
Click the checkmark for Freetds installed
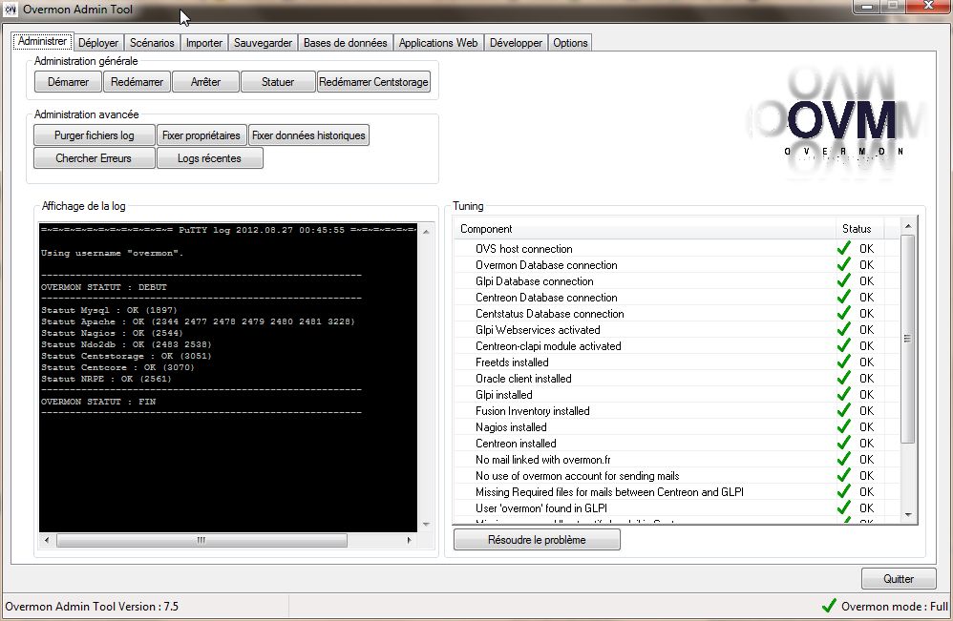point(843,362)
